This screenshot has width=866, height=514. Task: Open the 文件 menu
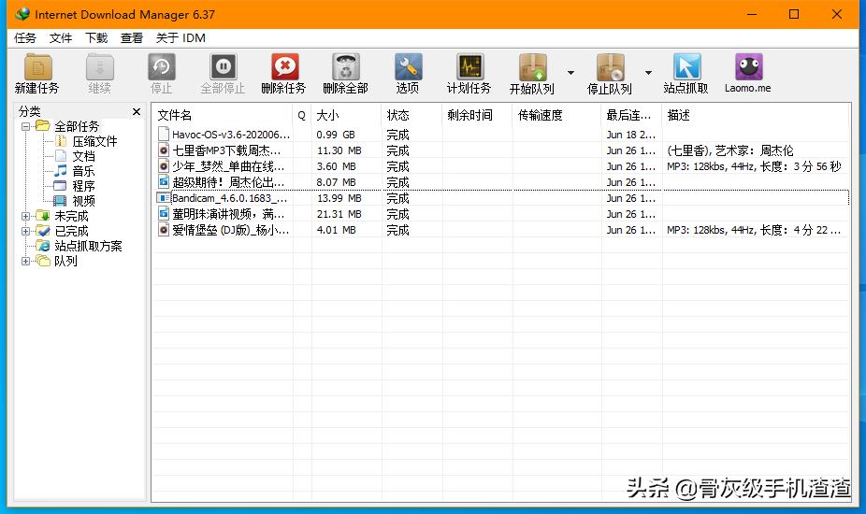point(61,37)
